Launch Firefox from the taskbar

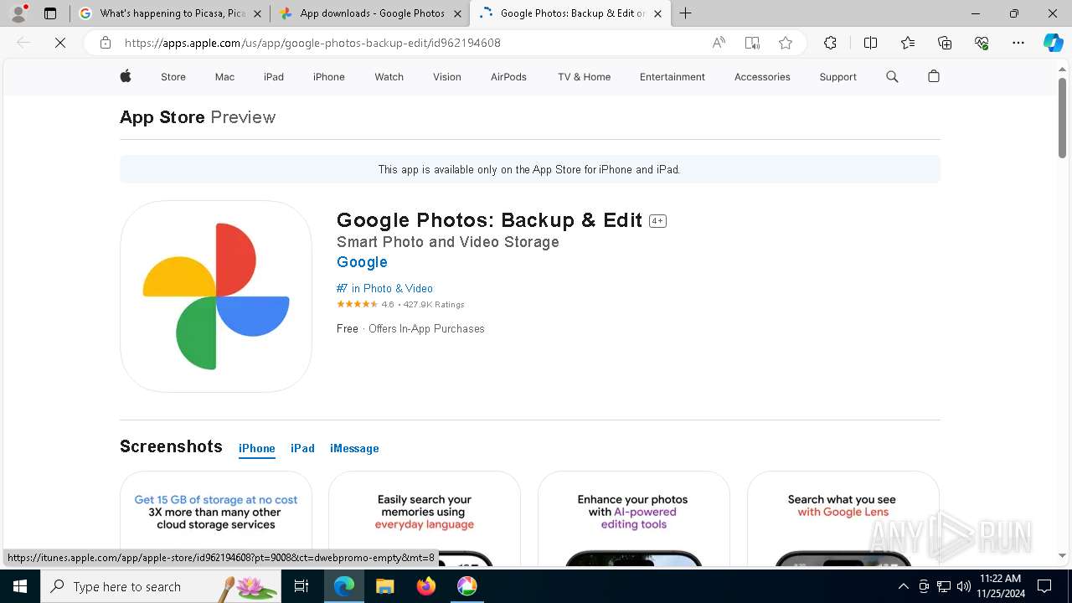click(426, 586)
